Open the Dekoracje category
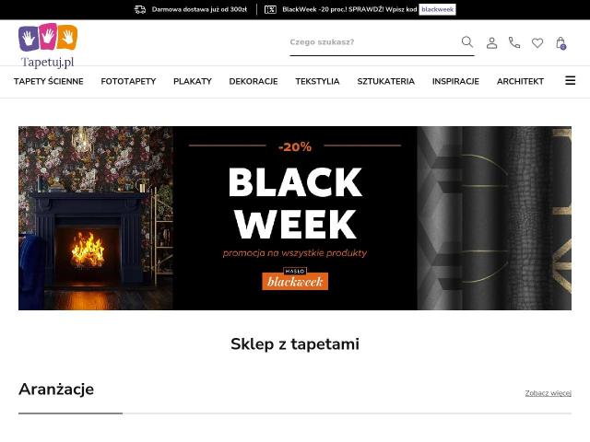This screenshot has height=442, width=590. click(x=254, y=81)
